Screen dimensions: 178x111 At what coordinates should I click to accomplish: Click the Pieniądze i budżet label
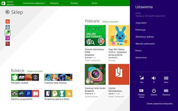click(x=20, y=83)
